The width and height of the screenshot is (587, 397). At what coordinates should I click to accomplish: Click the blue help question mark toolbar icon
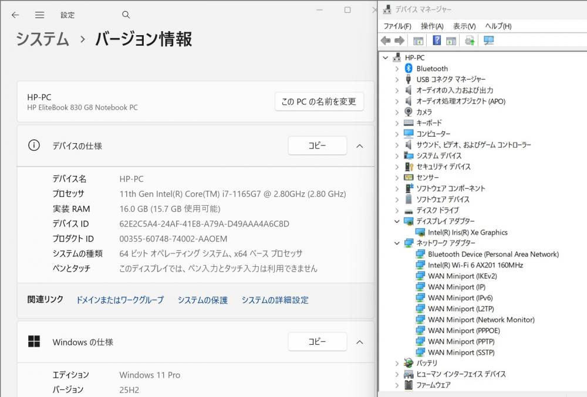click(437, 40)
